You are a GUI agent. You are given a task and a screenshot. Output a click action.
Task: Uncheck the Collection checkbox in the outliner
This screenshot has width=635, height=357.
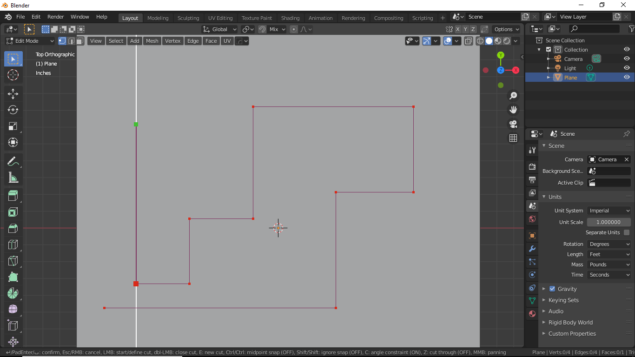[549, 50]
